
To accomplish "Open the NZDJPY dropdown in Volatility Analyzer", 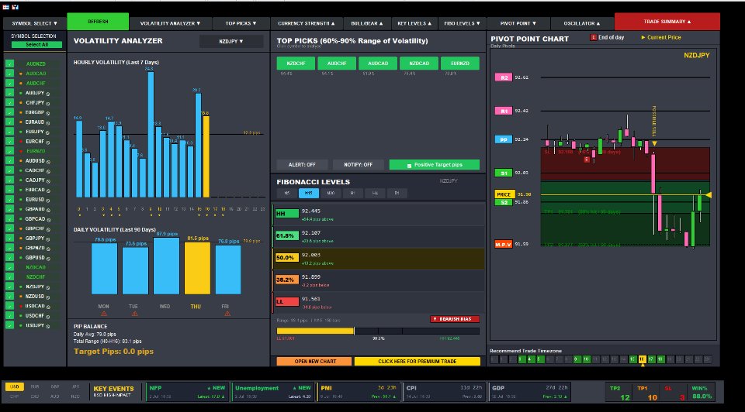I will tap(231, 41).
